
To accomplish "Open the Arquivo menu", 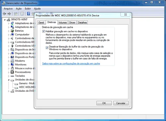I will (8, 9).
